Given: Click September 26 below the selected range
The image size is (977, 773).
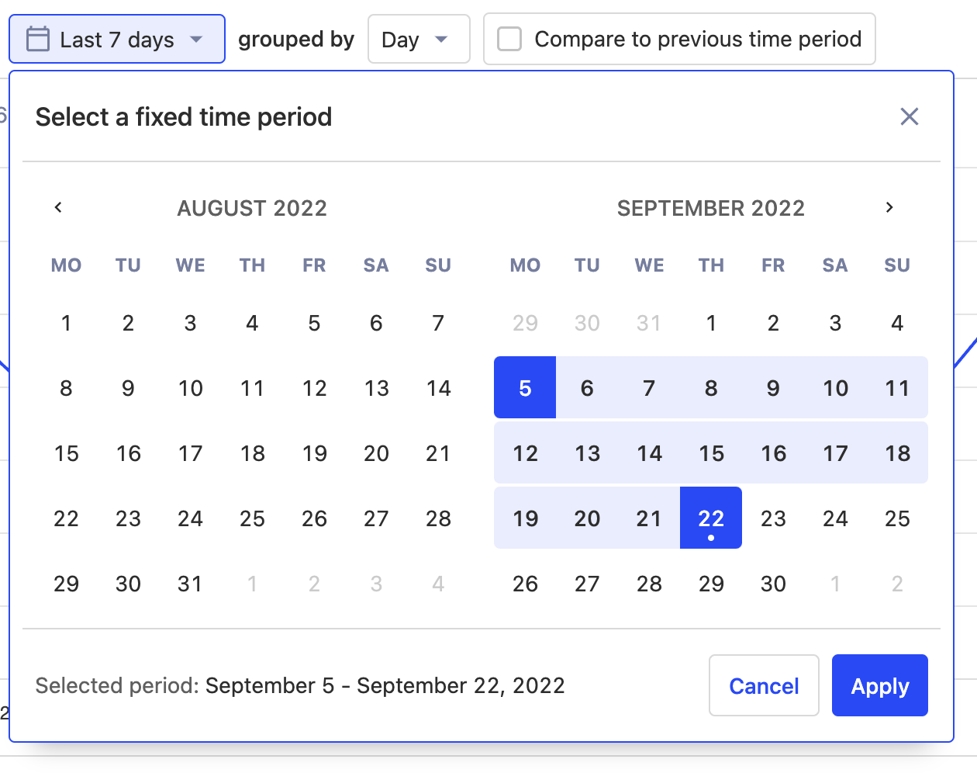Looking at the screenshot, I should point(525,584).
